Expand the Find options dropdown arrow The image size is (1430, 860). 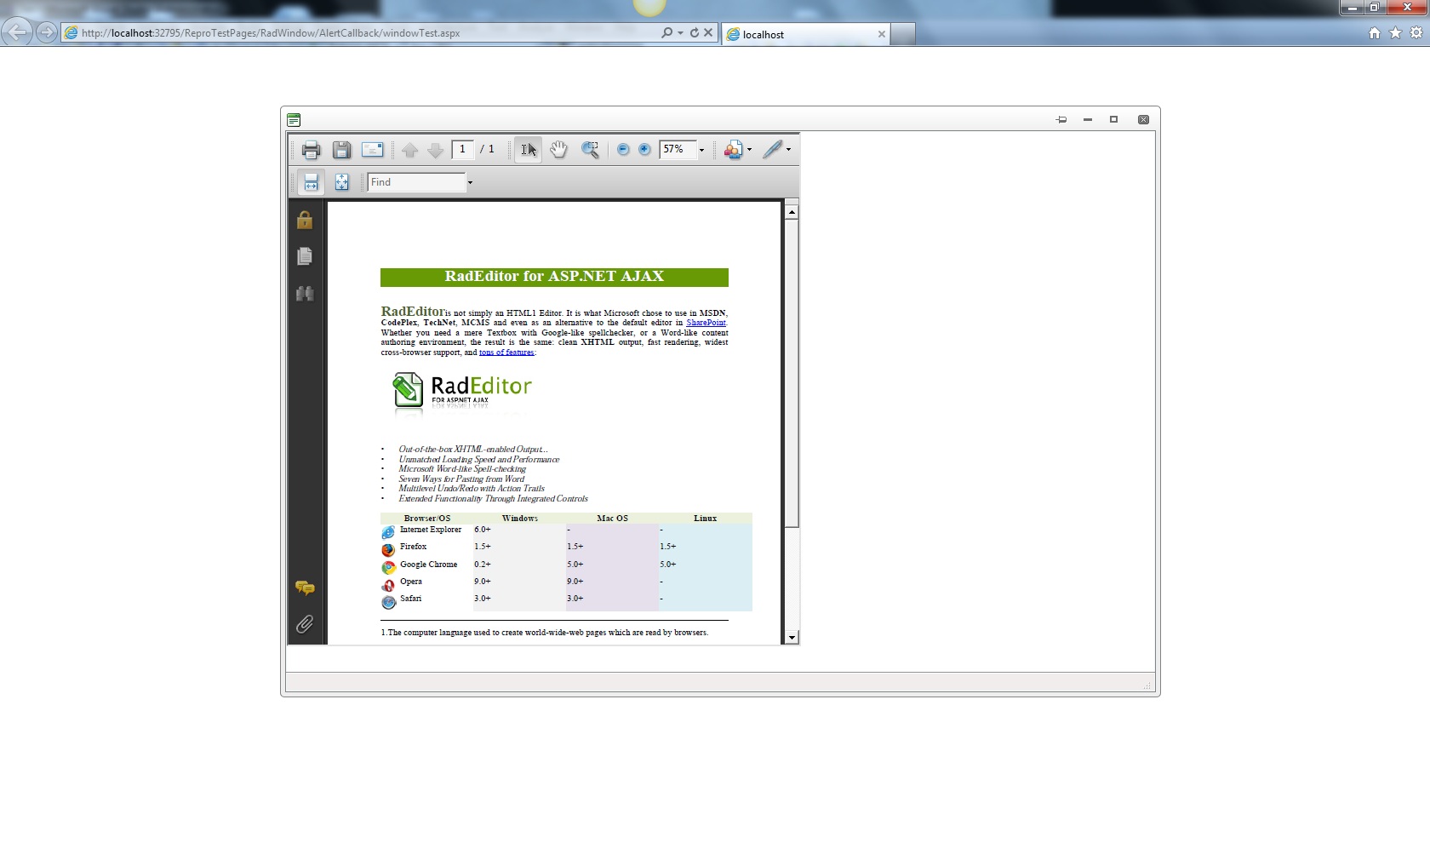(x=470, y=182)
